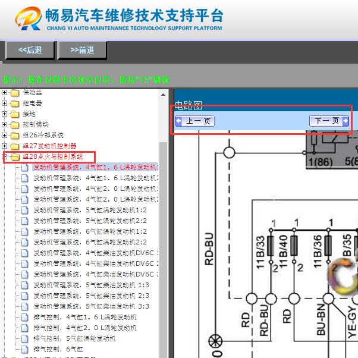Open next diagram page via 下一页
The width and height of the screenshot is (358, 358).
click(x=329, y=121)
